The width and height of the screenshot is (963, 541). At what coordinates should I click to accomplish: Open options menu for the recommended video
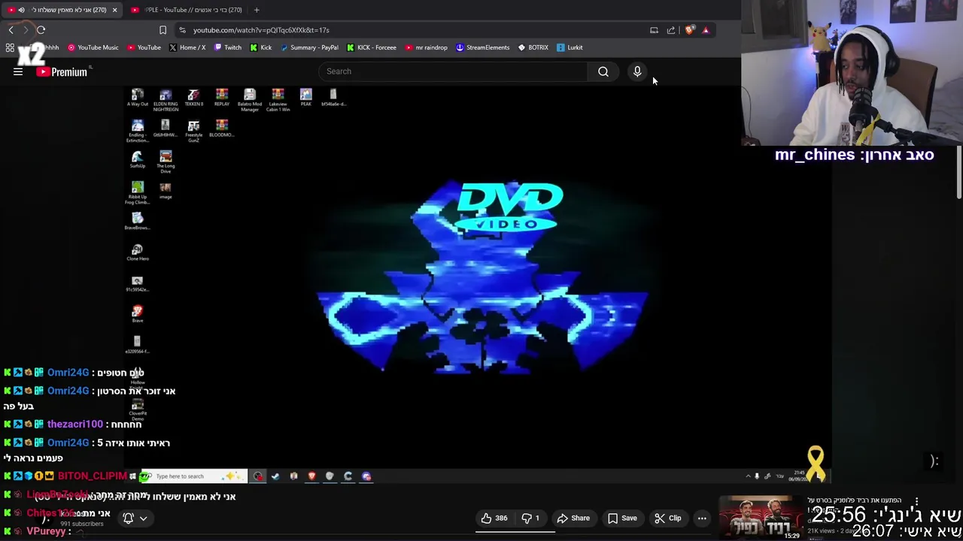[916, 501]
